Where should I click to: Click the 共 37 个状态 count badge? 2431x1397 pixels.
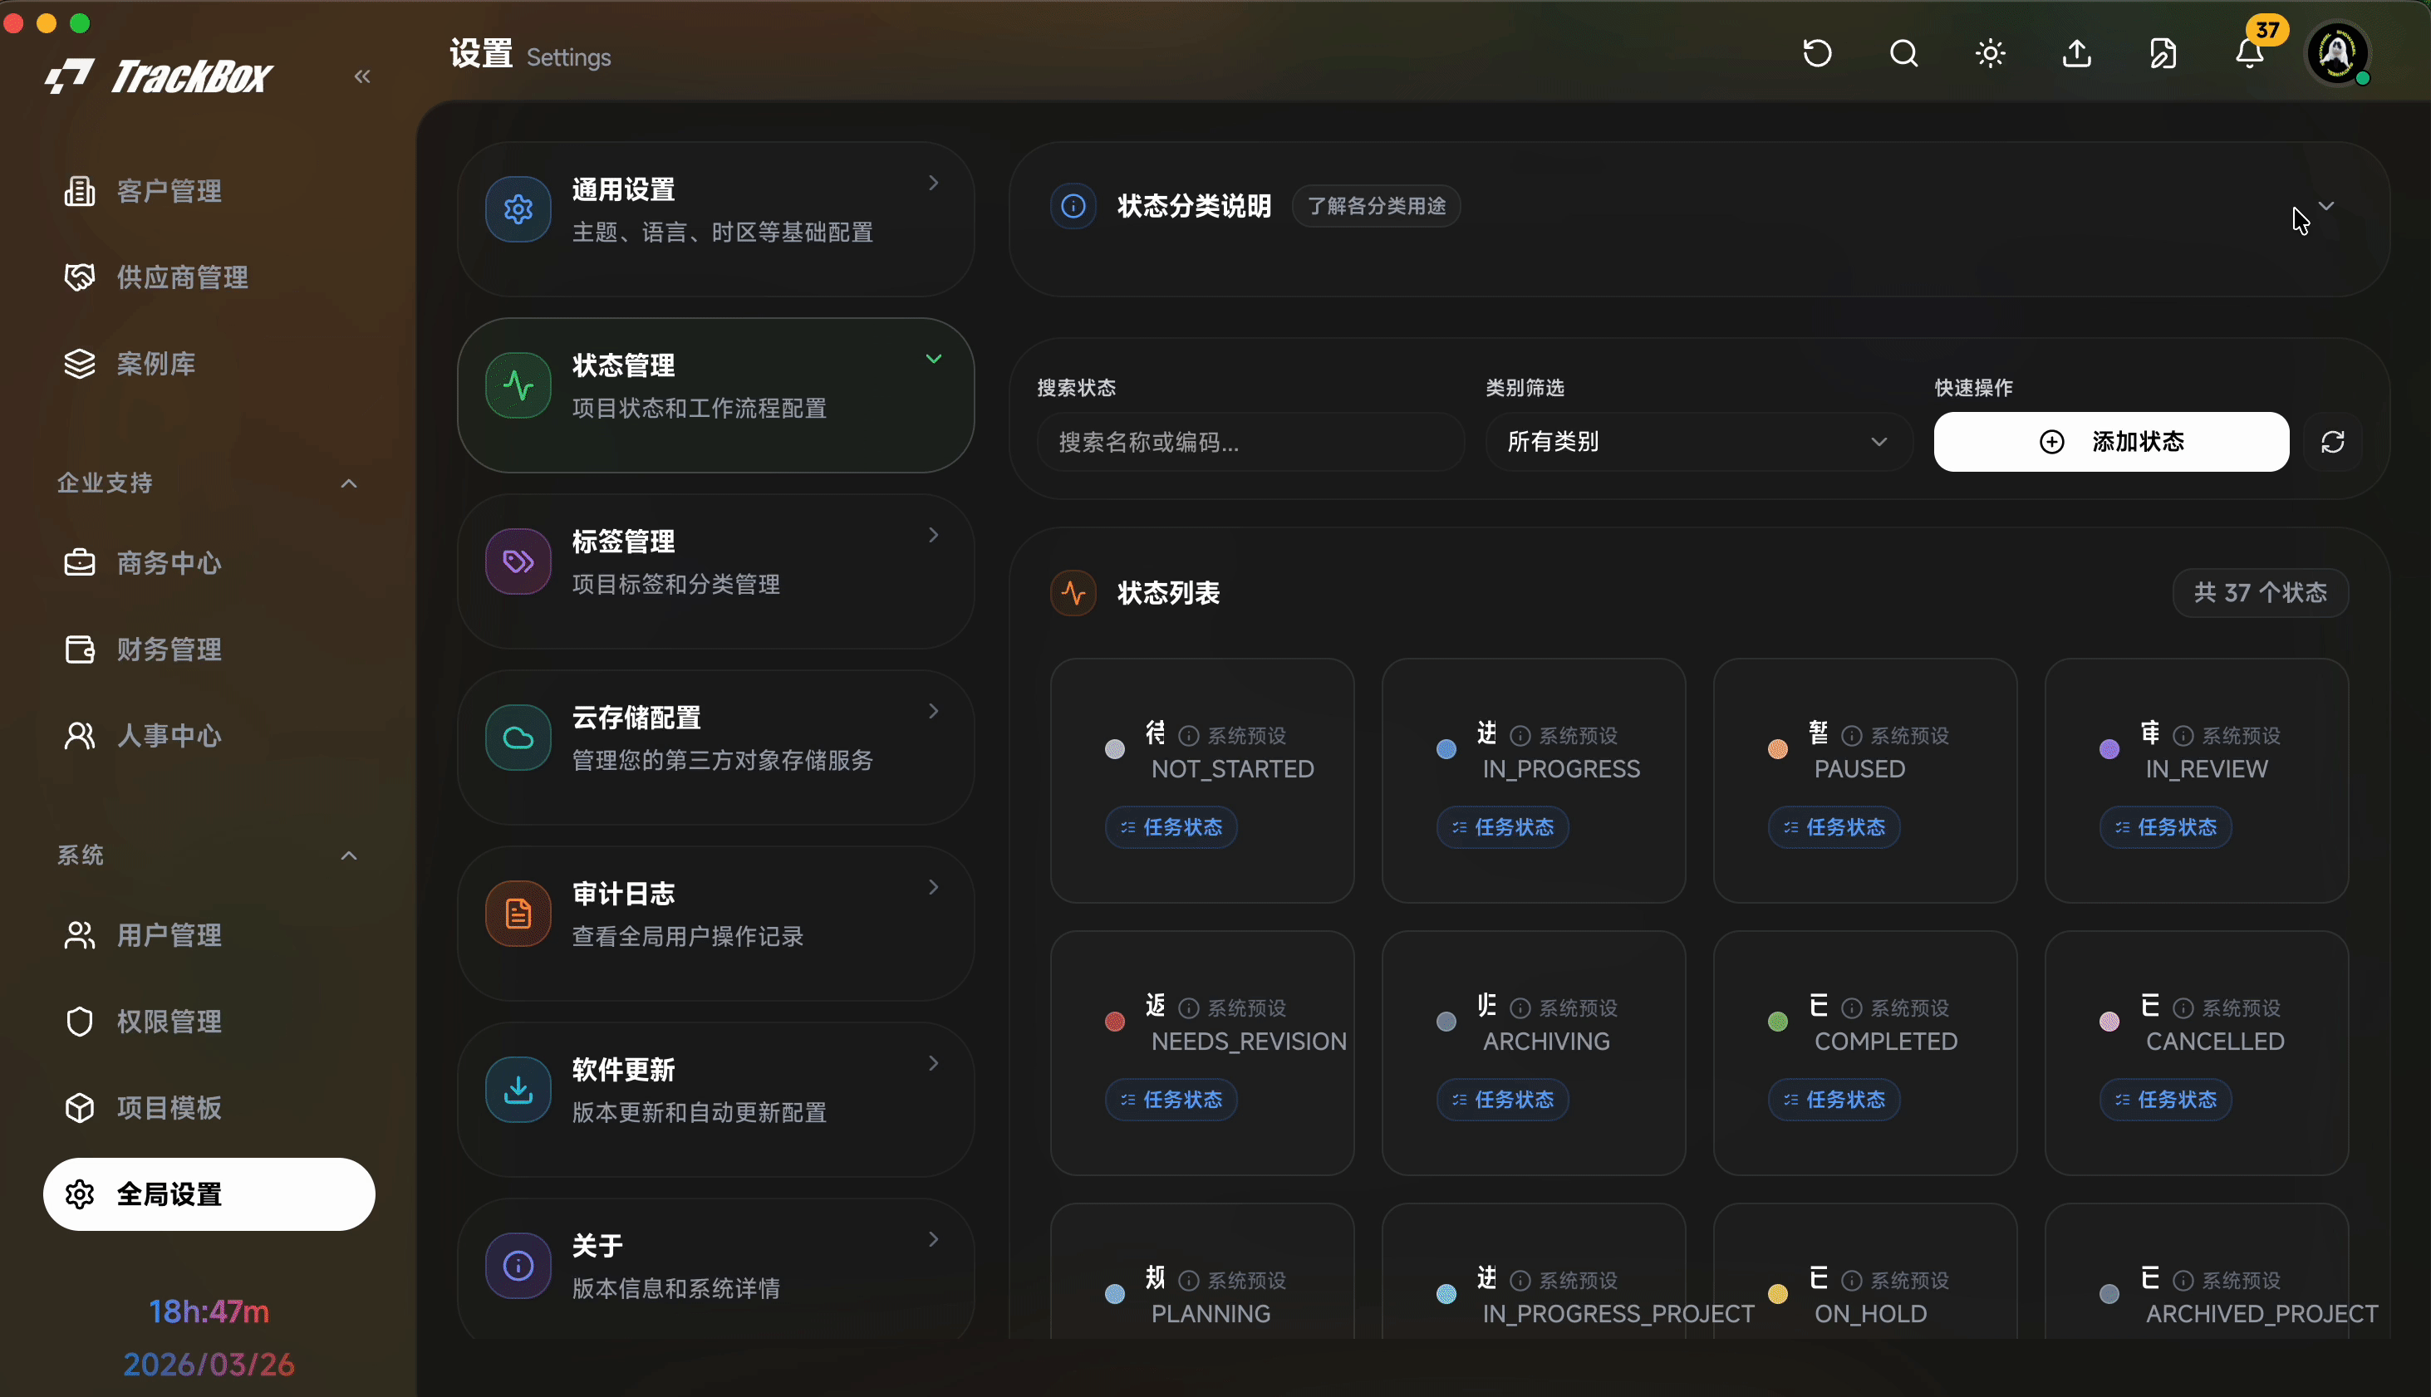[x=2260, y=593]
